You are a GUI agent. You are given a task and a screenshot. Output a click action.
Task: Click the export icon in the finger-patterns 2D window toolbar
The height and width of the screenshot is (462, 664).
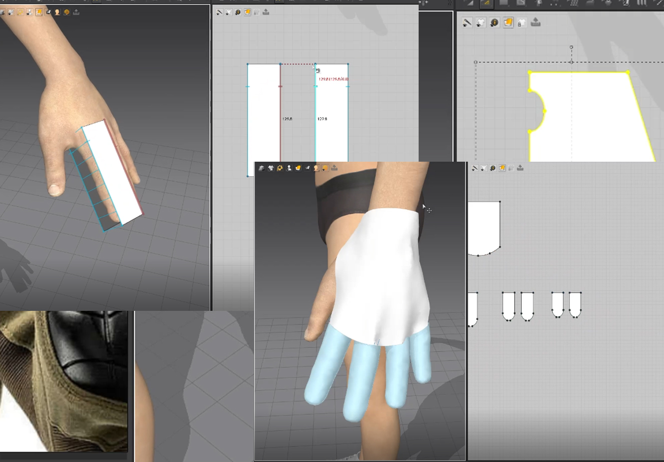[x=520, y=168]
